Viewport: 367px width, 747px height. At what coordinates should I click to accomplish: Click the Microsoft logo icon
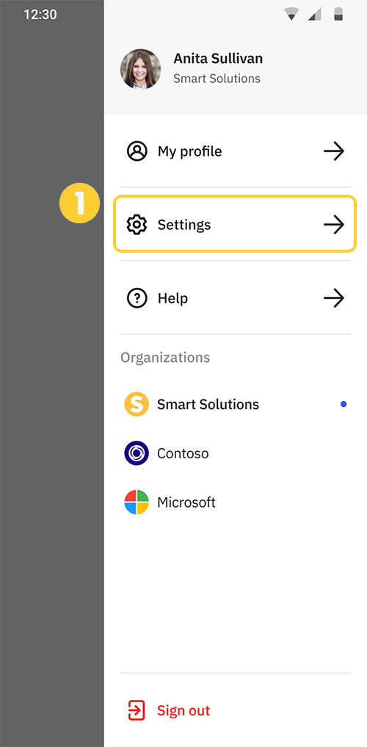(x=136, y=502)
